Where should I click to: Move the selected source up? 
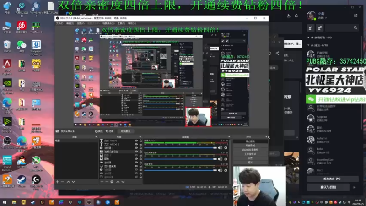(x=118, y=182)
